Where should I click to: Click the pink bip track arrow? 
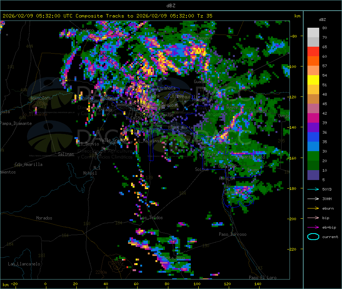313,218
